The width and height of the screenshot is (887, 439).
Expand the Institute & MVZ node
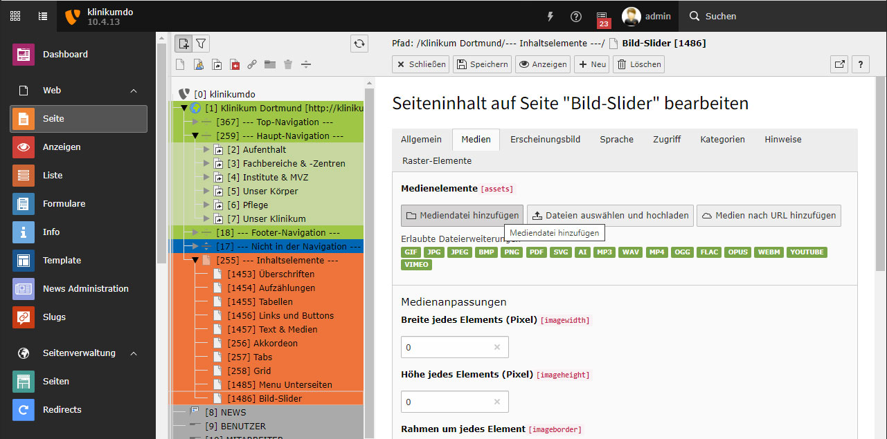coord(206,177)
